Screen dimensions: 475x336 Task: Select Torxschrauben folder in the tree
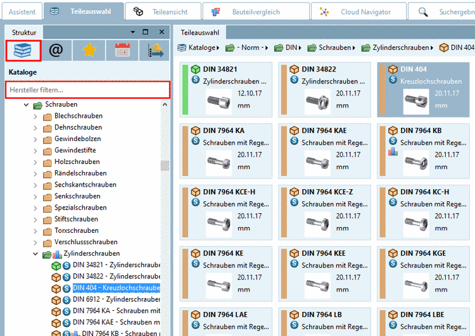coord(77,231)
